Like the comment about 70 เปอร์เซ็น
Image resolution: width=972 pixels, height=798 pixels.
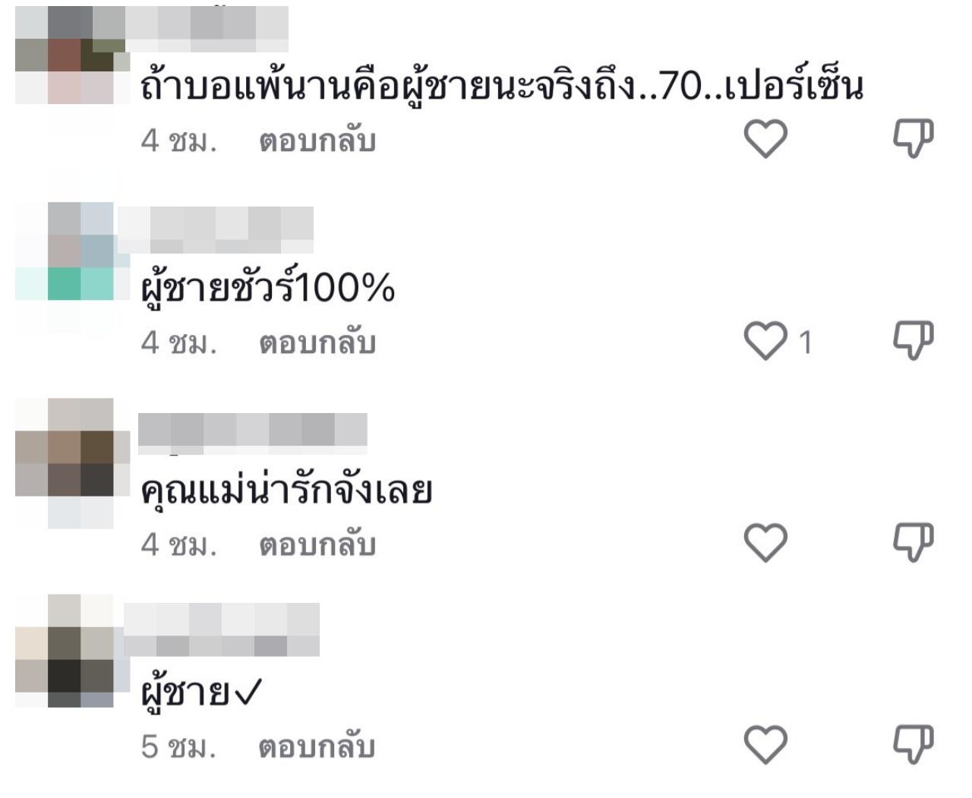tap(765, 139)
